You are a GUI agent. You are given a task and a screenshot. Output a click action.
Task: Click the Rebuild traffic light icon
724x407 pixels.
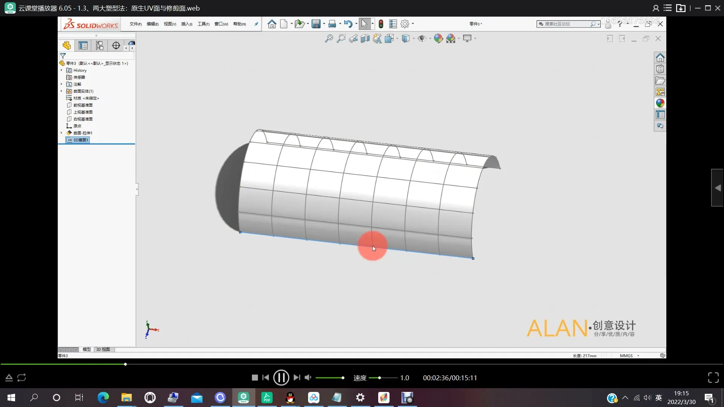click(x=381, y=24)
